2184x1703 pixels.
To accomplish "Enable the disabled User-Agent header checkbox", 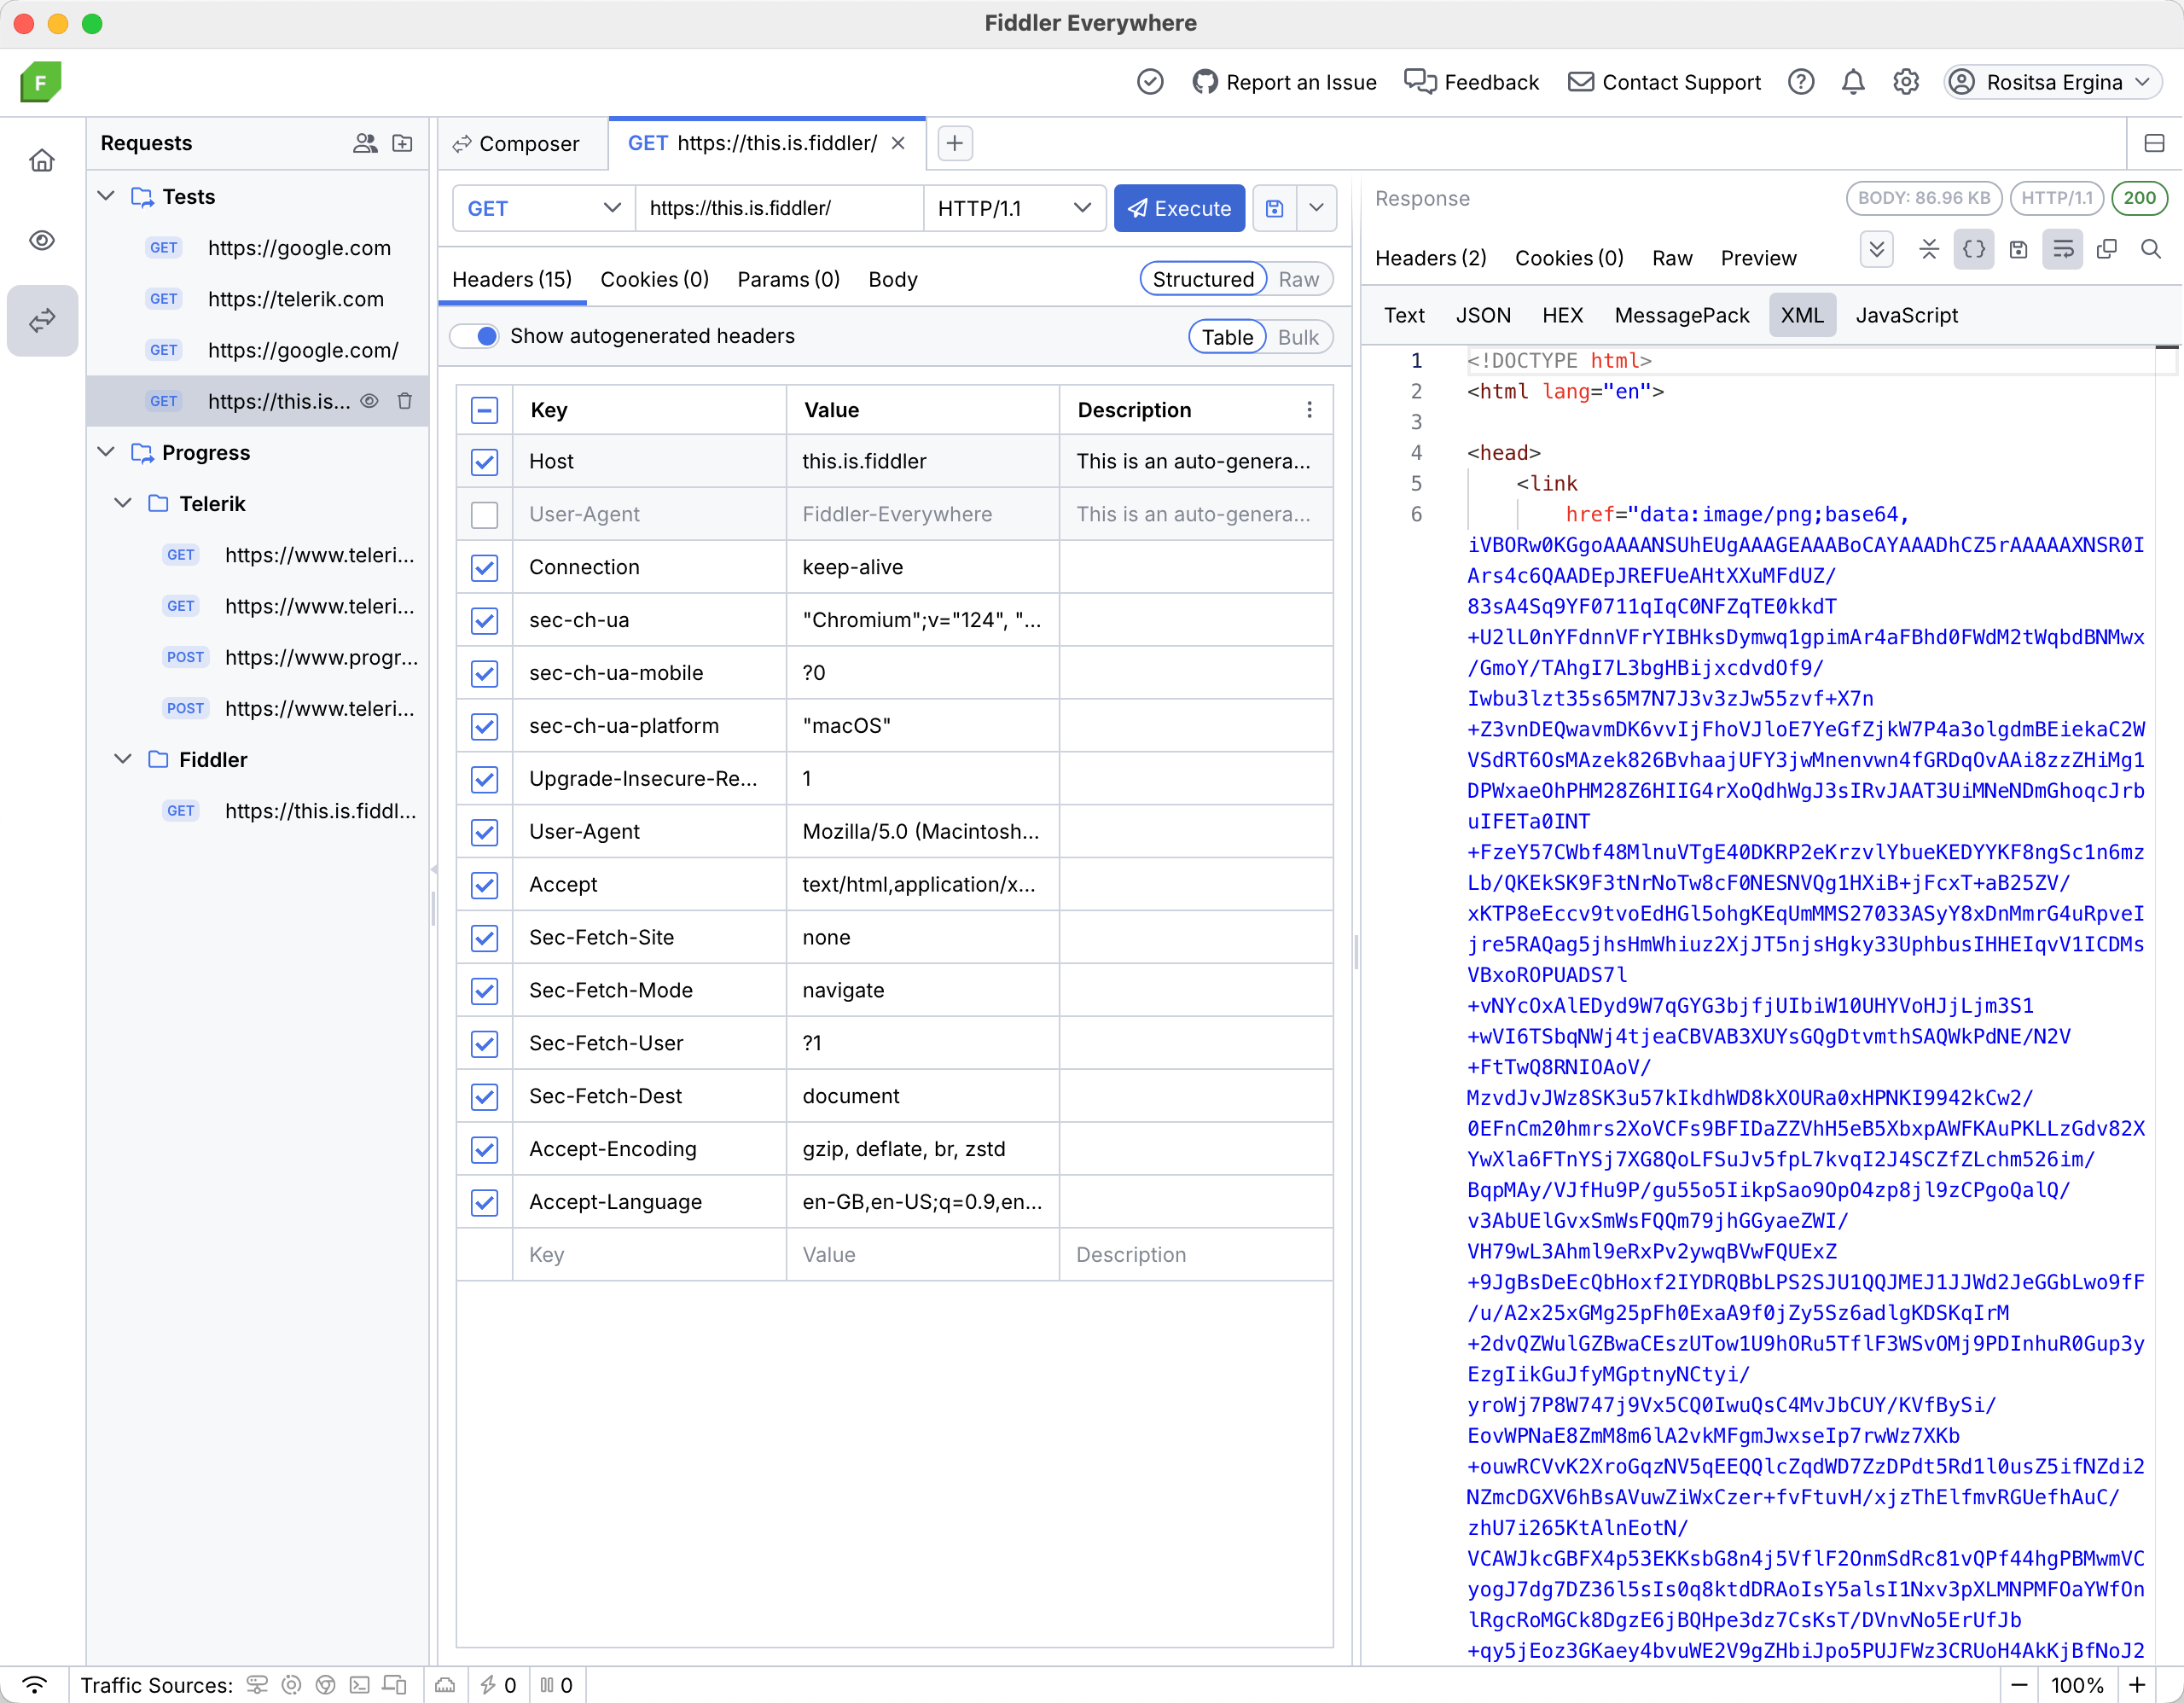I will [x=485, y=514].
